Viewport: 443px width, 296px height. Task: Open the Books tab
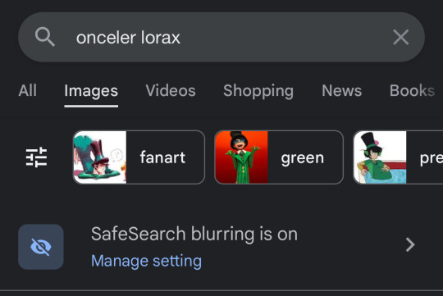[x=412, y=90]
